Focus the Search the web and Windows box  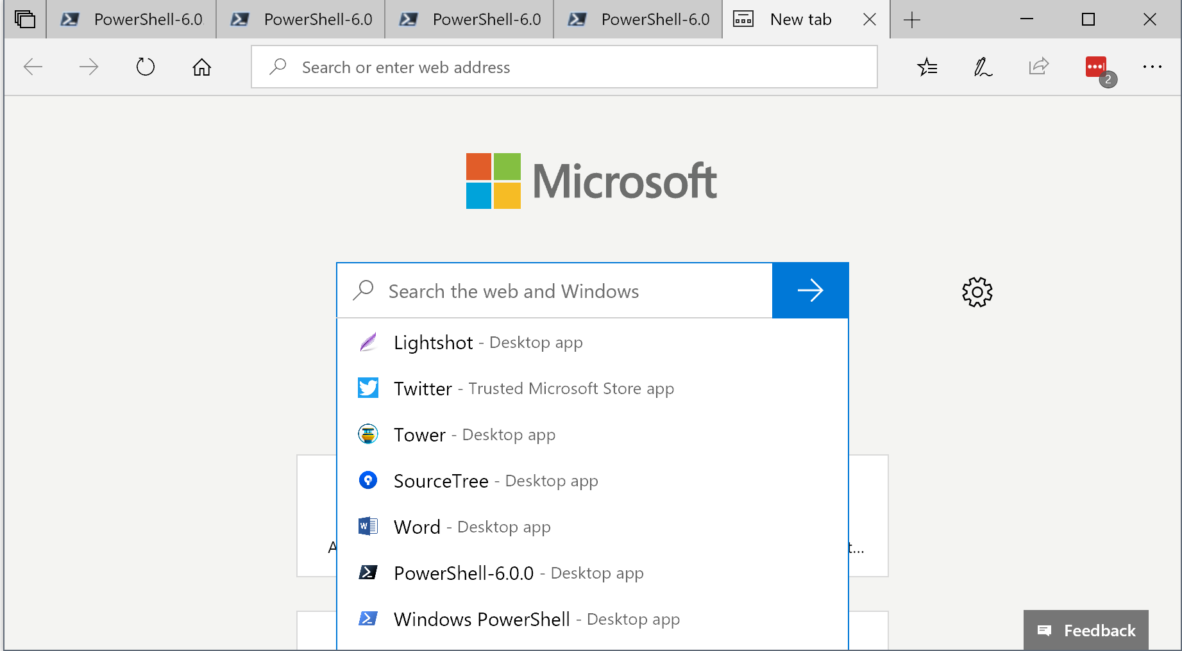pyautogui.click(x=555, y=291)
